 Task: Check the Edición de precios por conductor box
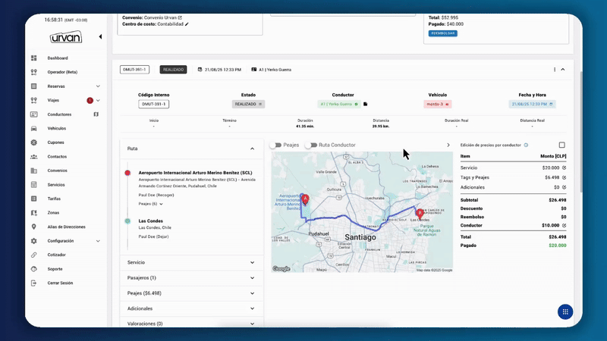pos(561,145)
